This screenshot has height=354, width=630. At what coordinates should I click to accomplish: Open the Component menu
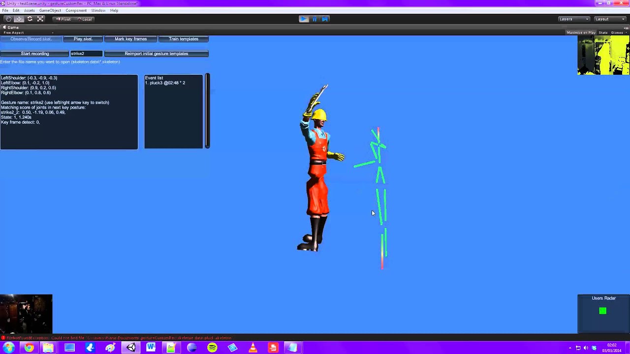click(x=76, y=10)
